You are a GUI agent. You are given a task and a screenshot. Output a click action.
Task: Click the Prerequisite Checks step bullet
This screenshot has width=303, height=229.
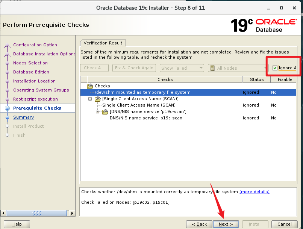tap(8, 108)
